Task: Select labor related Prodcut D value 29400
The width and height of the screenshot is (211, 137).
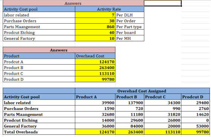Action: (196, 102)
